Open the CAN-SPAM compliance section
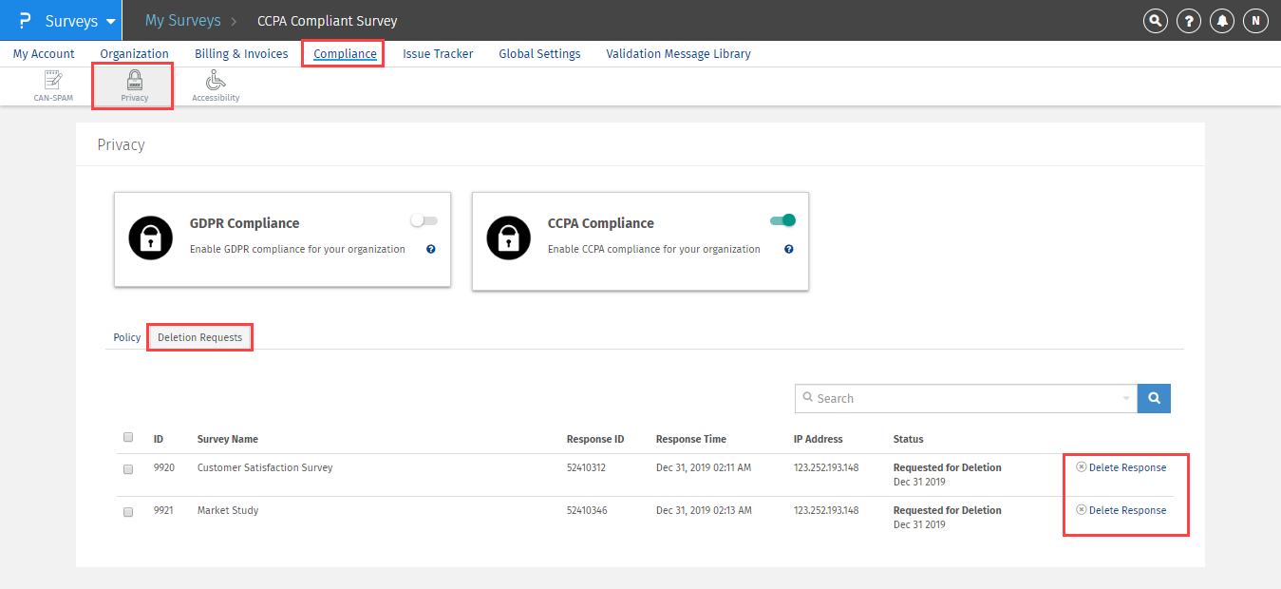Image resolution: width=1281 pixels, height=589 pixels. tap(53, 85)
